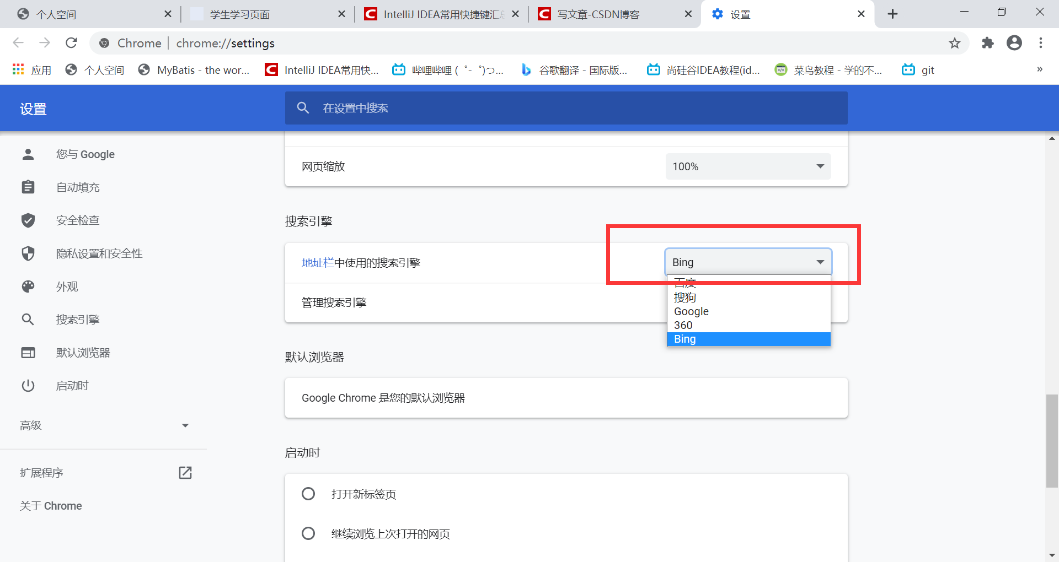
Task: Open a new tab with plus button
Action: [893, 14]
